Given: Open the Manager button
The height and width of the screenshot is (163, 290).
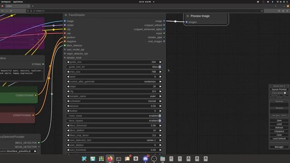Looking at the screenshot, I should 279,147.
